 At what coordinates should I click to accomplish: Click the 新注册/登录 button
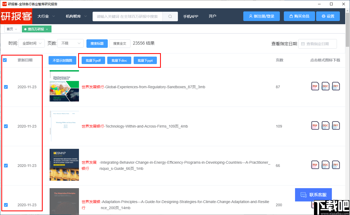pyautogui.click(x=261, y=16)
